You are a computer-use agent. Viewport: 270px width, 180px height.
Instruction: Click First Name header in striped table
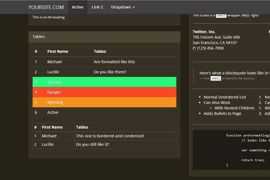click(x=58, y=51)
